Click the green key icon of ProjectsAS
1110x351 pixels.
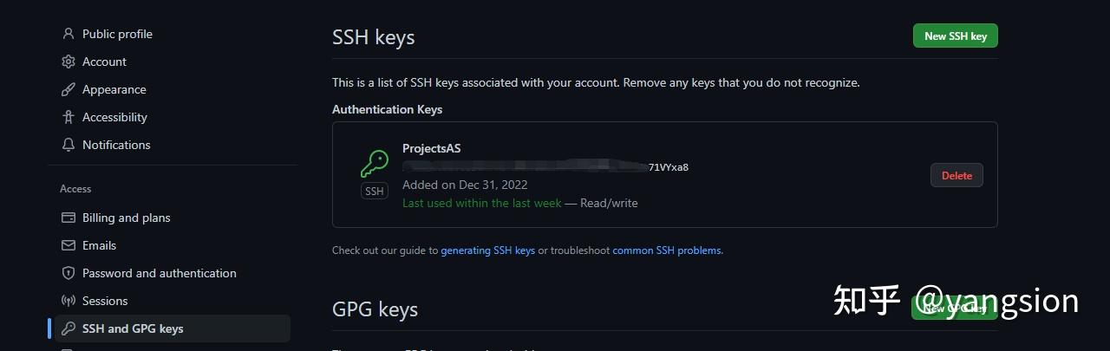coord(374,164)
